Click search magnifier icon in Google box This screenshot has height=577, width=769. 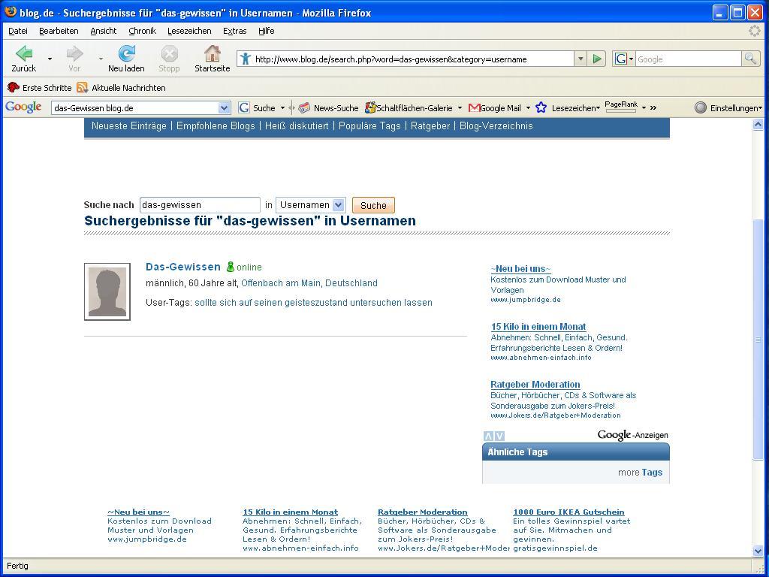tap(749, 59)
